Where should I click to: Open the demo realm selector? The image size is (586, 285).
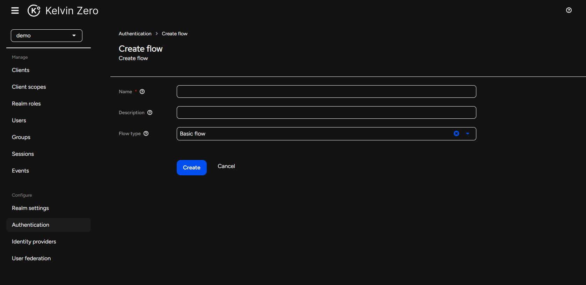(x=46, y=36)
